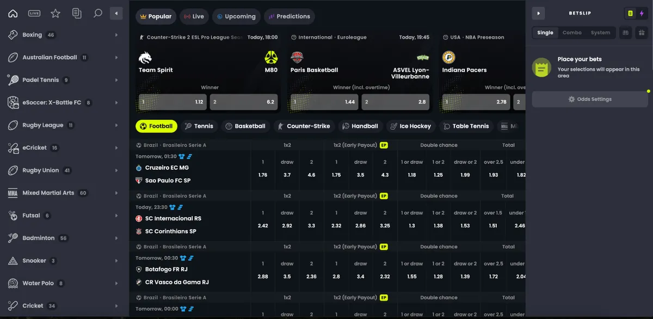Image resolution: width=653 pixels, height=319 pixels.
Task: Click the Rugby League ball icon
Action: coord(13,125)
